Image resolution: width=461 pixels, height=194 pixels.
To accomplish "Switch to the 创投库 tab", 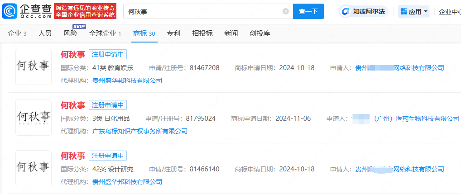I will [259, 33].
